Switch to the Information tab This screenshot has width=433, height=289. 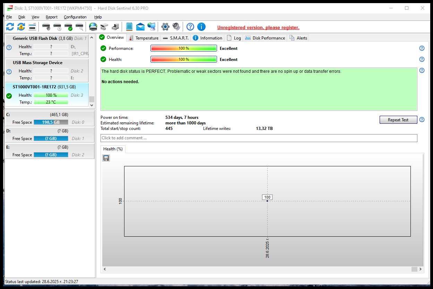pyautogui.click(x=208, y=38)
